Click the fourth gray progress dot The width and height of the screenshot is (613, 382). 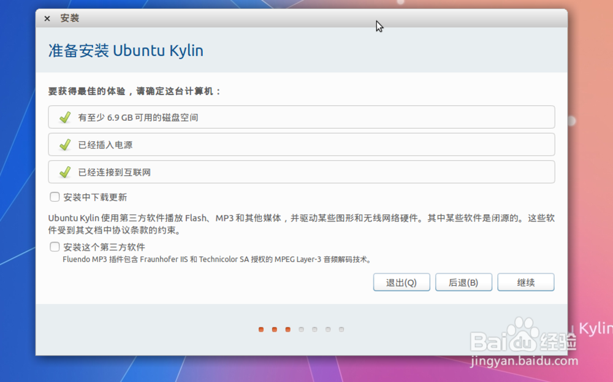coord(301,329)
